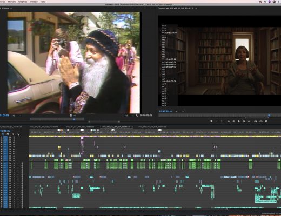Click the rightmost white marker on timeline ruler
281x216 pixels.
click(159, 130)
